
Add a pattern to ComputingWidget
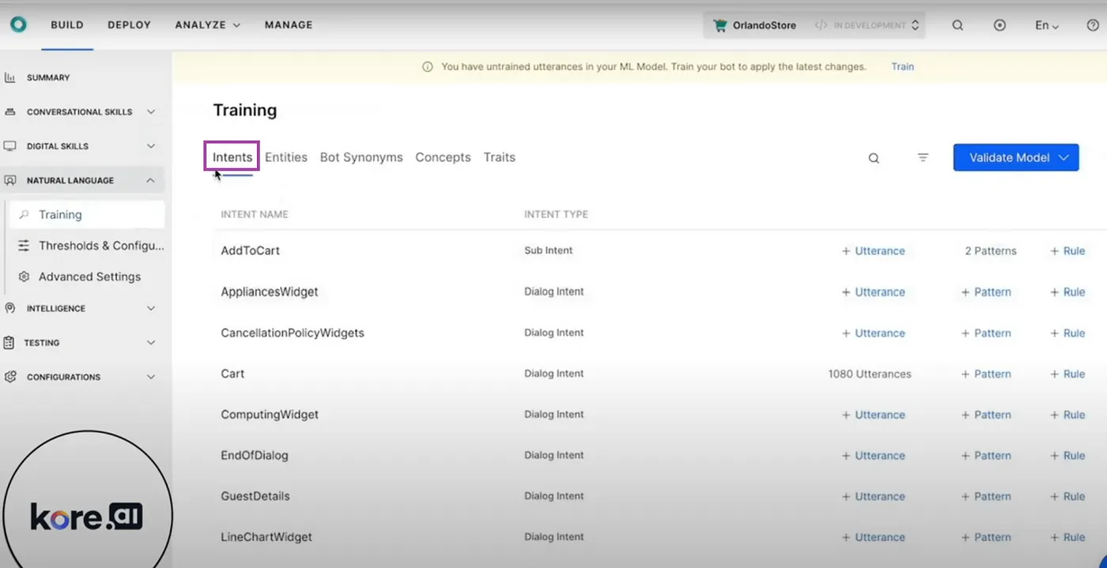(986, 415)
